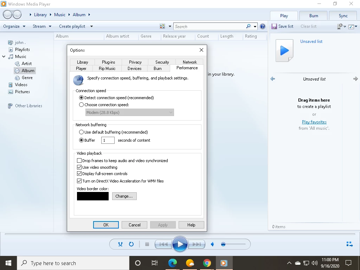Image resolution: width=360 pixels, height=270 pixels.
Task: Switch to the Library options tab
Action: pyautogui.click(x=82, y=62)
